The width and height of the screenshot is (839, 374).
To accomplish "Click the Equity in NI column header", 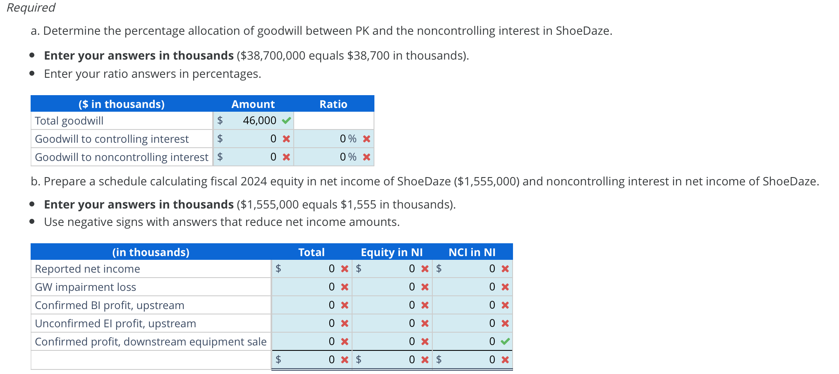I will 391,252.
